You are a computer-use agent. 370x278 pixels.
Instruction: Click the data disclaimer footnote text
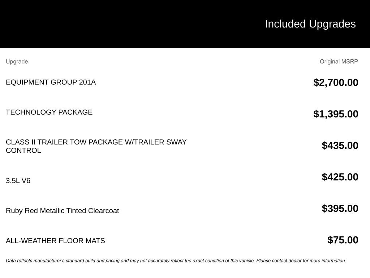tap(176, 261)
